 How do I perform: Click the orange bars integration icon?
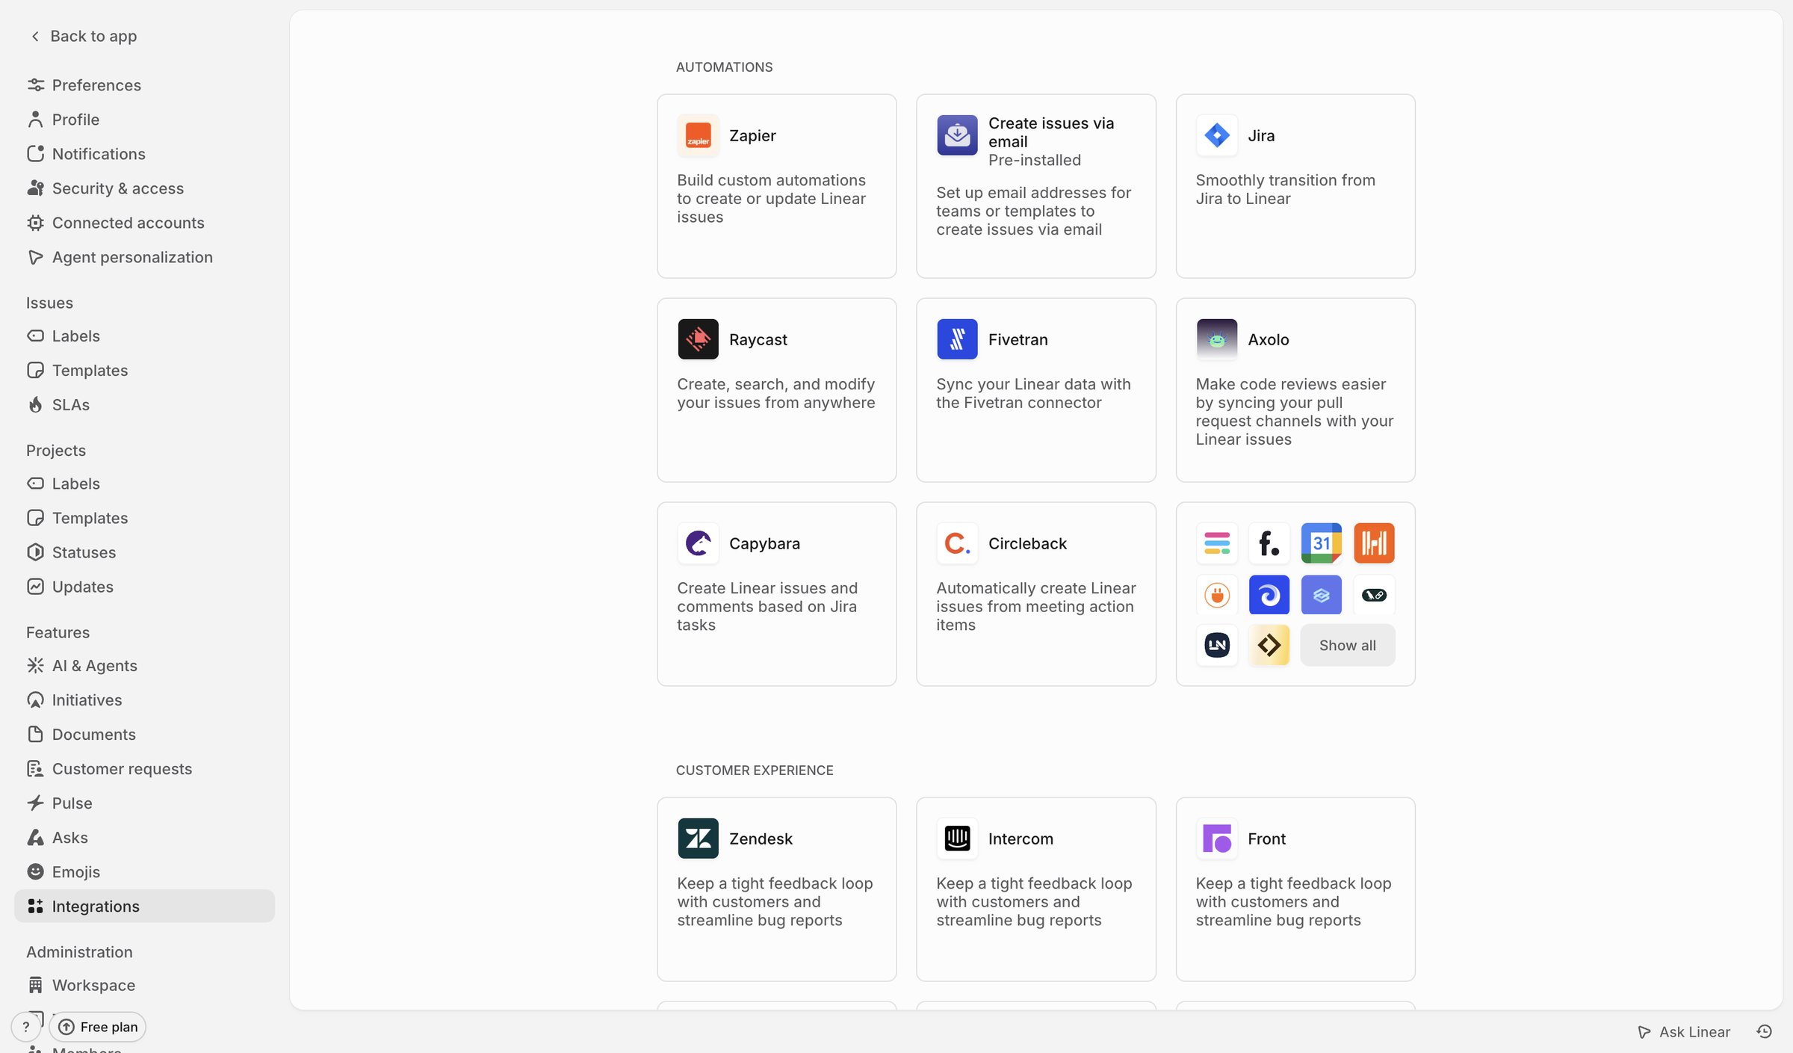pyautogui.click(x=1374, y=543)
